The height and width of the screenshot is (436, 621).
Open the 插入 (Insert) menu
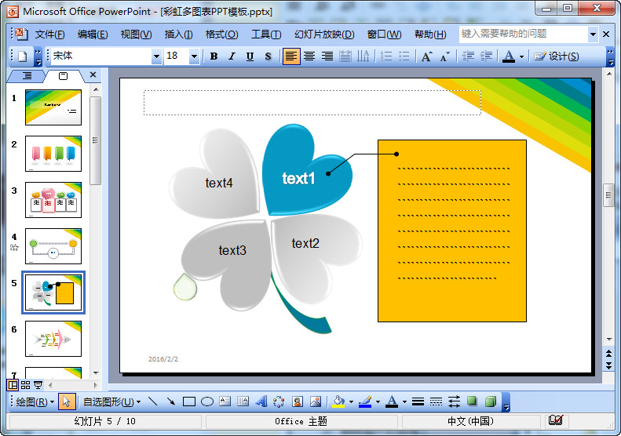[x=178, y=35]
